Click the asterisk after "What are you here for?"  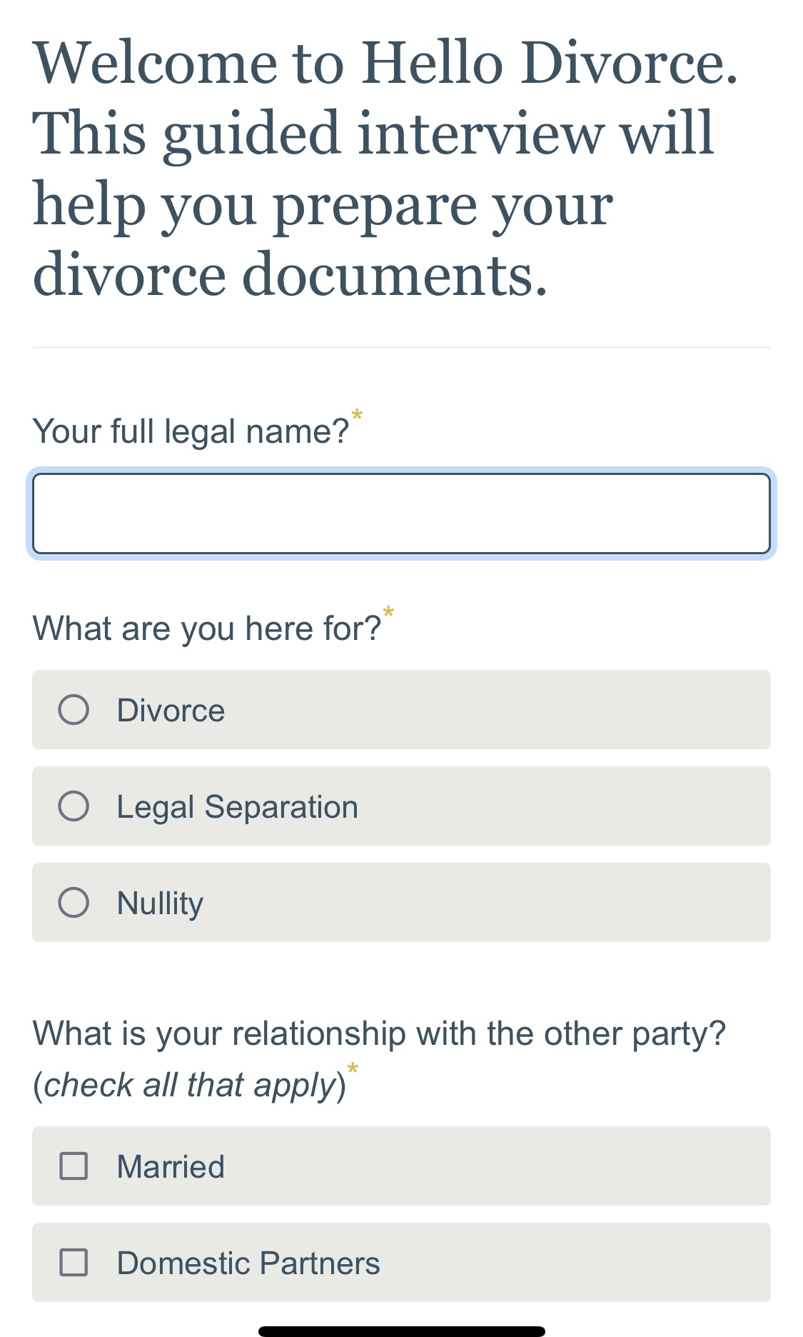point(388,612)
